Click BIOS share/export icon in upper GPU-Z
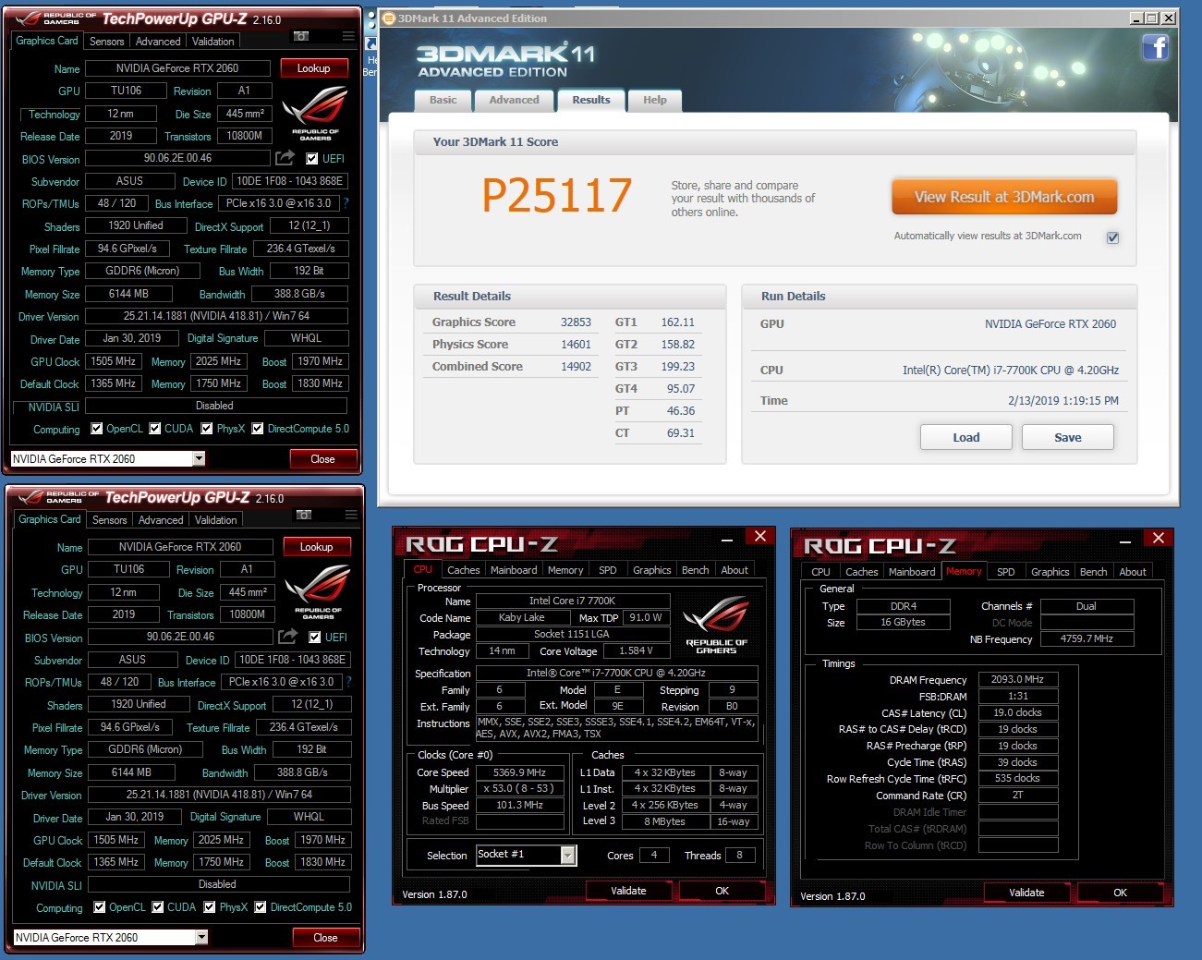 click(285, 158)
